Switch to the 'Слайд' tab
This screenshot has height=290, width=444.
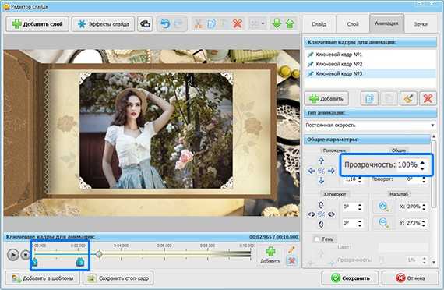[319, 24]
